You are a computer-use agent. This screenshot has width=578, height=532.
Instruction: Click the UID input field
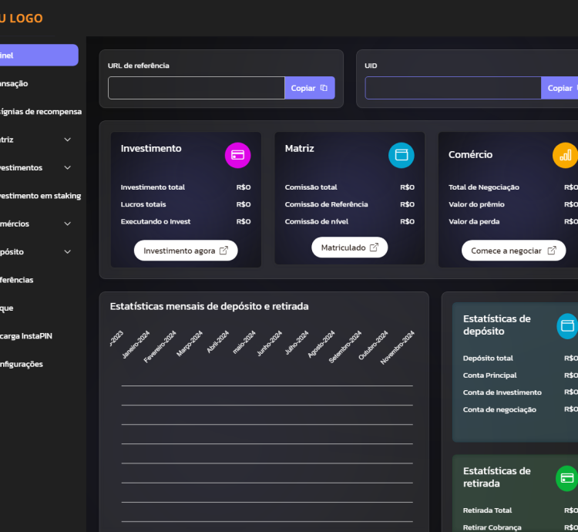pyautogui.click(x=452, y=88)
